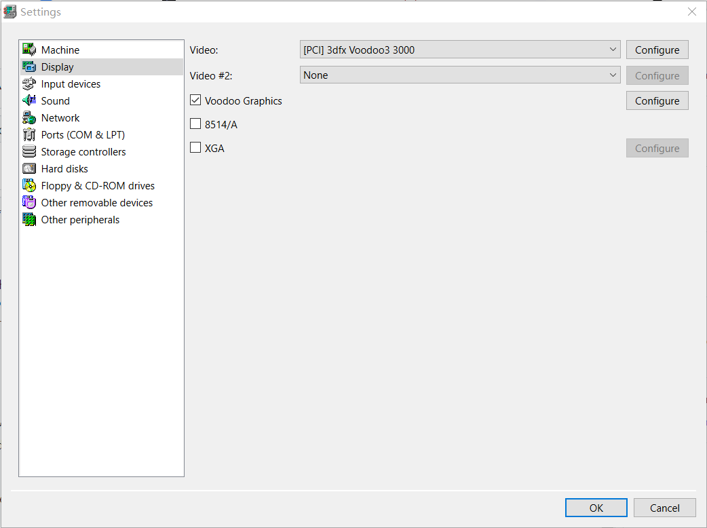Click the Settings window title bar icon
This screenshot has height=528, width=707.
9,12
